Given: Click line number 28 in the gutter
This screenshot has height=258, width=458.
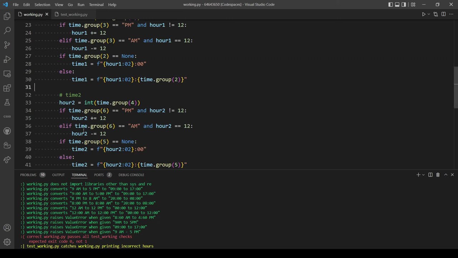Looking at the screenshot, I should coord(28,64).
